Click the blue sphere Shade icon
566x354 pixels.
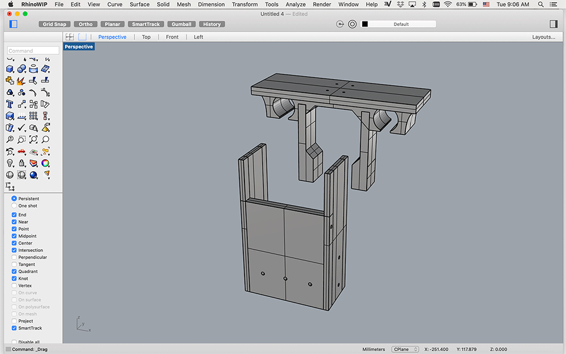[33, 175]
